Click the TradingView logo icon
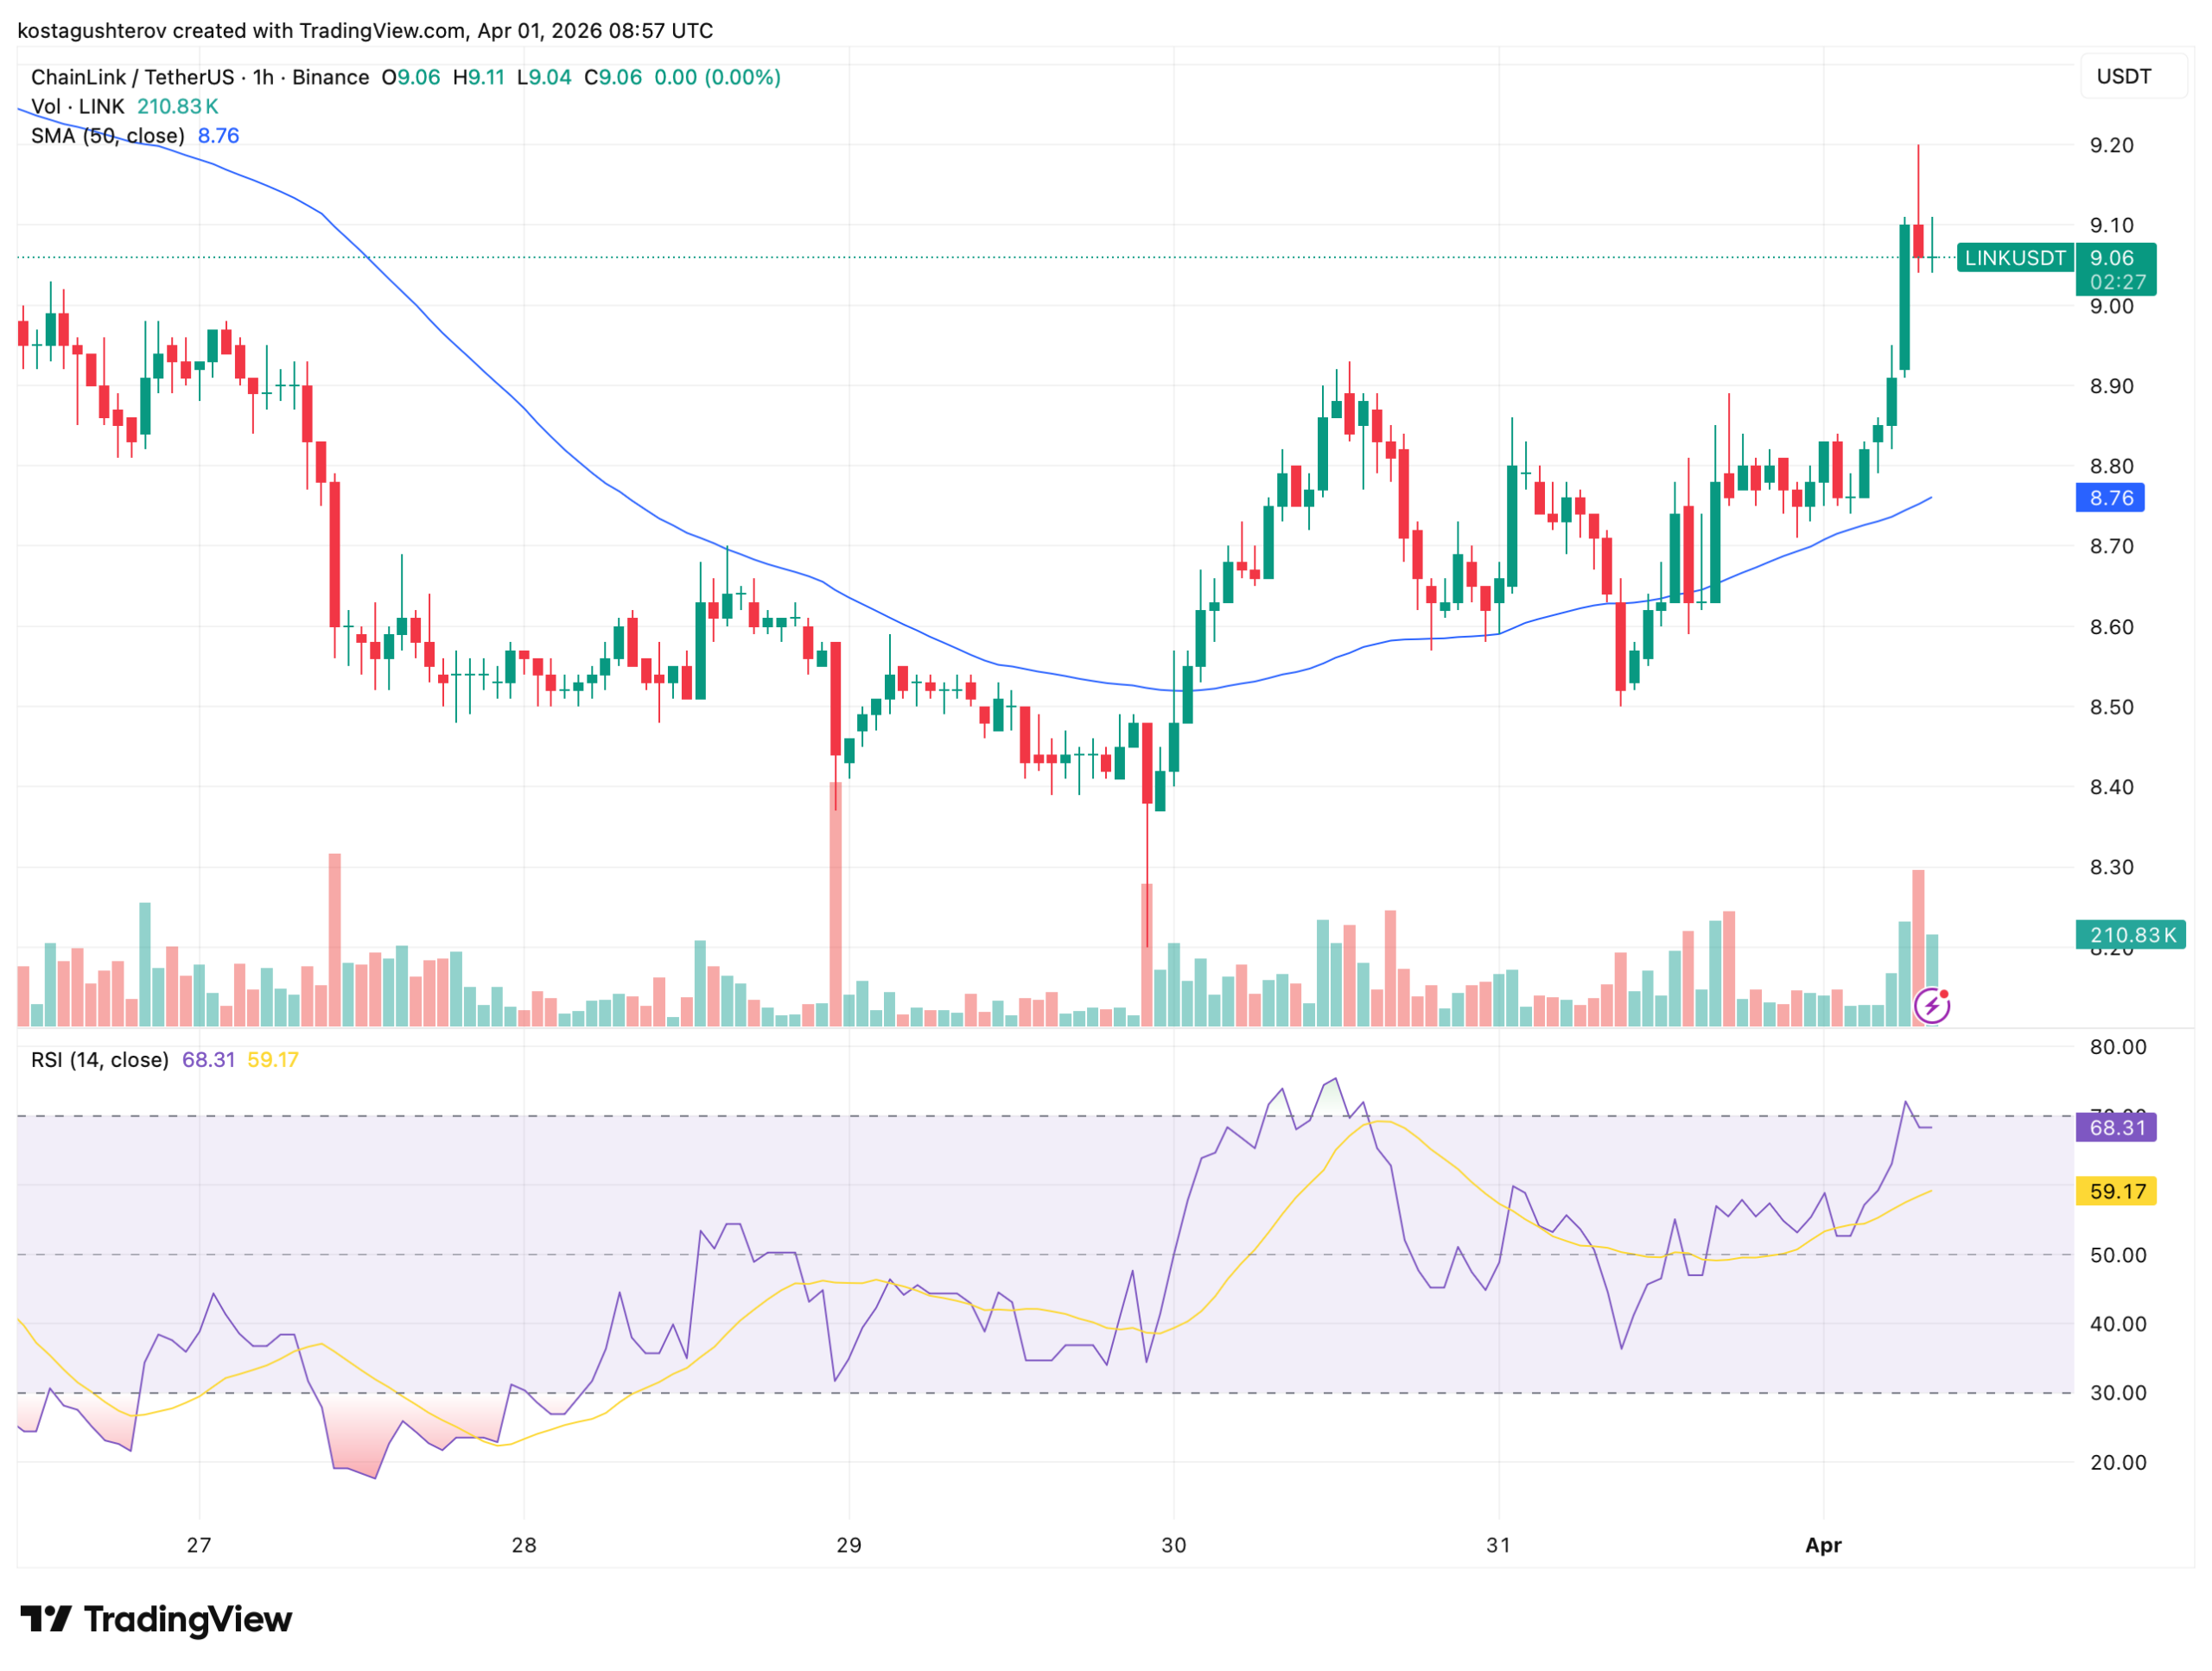2212x1671 pixels. click(x=45, y=1618)
